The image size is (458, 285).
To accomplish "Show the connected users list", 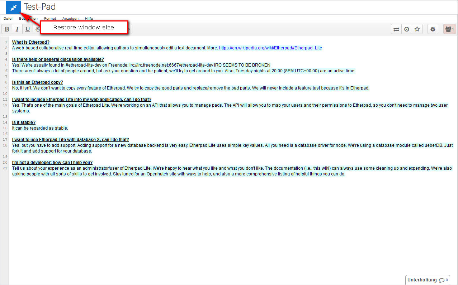I will 450,29.
